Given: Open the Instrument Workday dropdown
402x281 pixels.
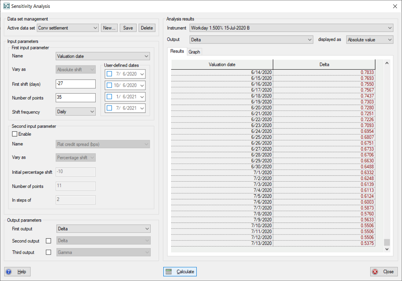Looking at the screenshot, I should pos(292,28).
